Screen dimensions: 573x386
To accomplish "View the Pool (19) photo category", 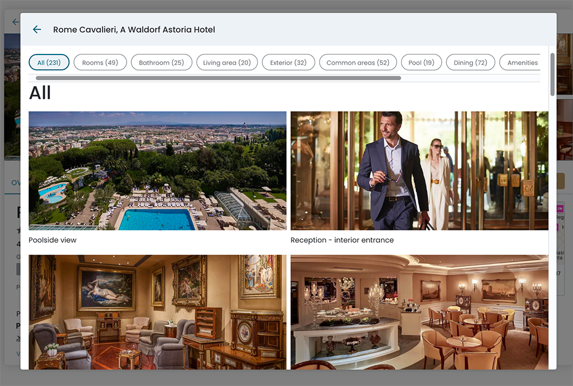I will [421, 63].
